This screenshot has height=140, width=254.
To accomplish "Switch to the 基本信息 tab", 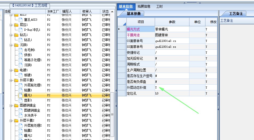I will (x=126, y=6).
